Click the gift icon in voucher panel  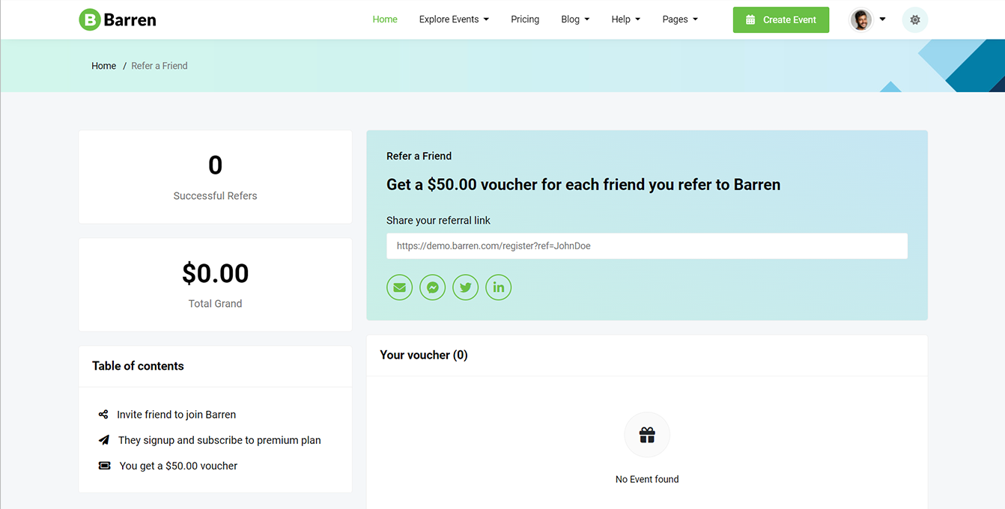click(647, 435)
